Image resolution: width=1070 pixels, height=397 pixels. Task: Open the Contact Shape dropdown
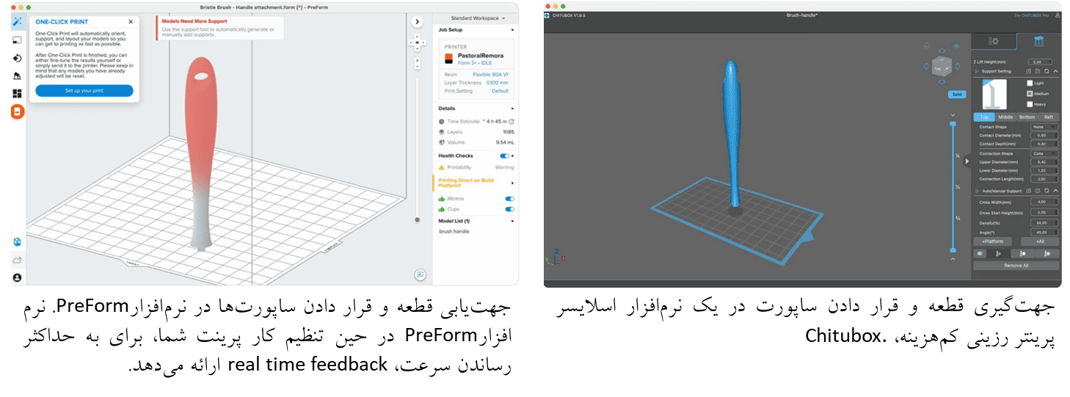coord(1043,127)
